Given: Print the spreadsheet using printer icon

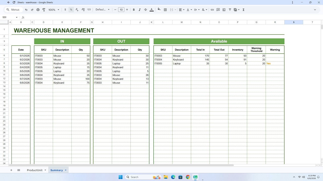Looking at the screenshot, I should [38, 10].
